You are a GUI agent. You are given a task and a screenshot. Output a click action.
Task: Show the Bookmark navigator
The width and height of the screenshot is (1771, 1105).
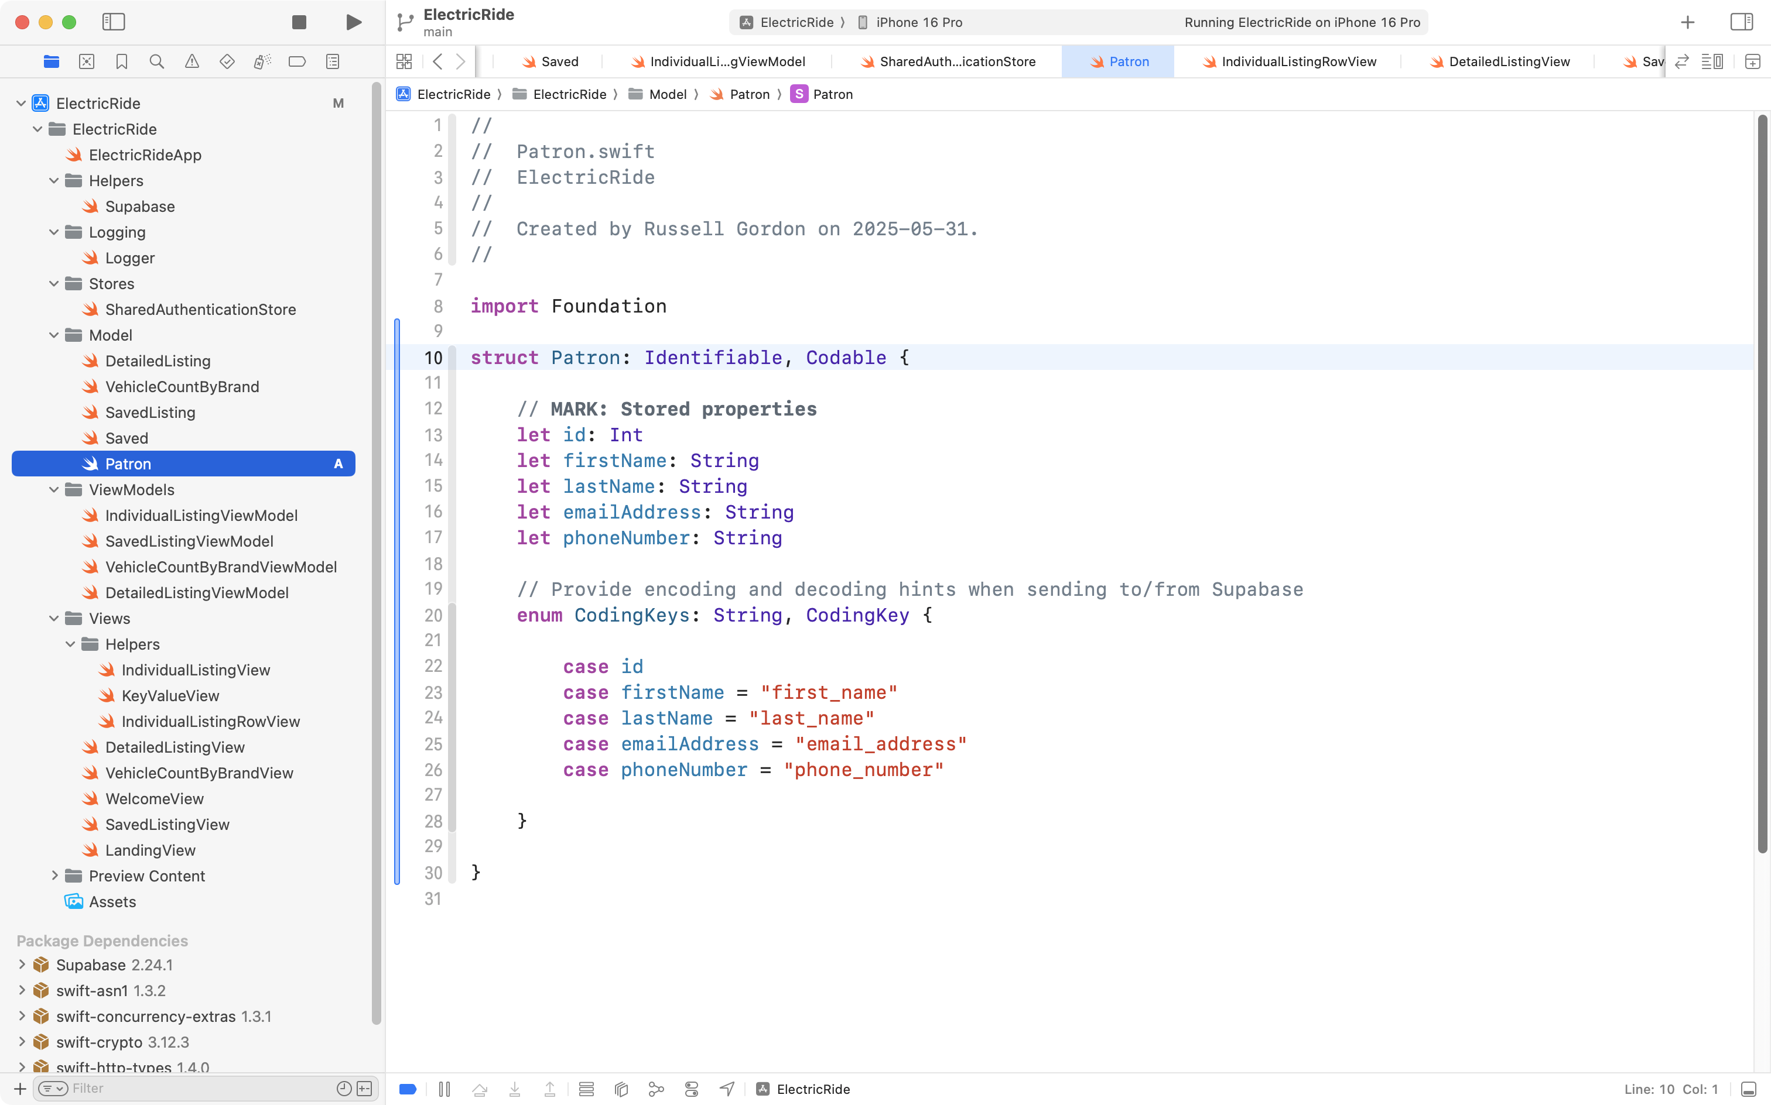point(121,61)
